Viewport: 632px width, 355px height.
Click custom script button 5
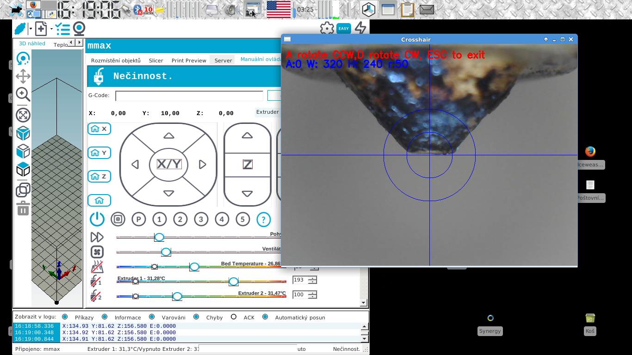coord(243,219)
